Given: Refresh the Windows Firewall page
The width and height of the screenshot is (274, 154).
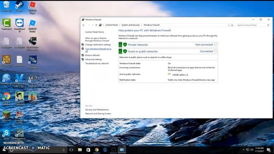Looking at the screenshot, I should [232, 25].
